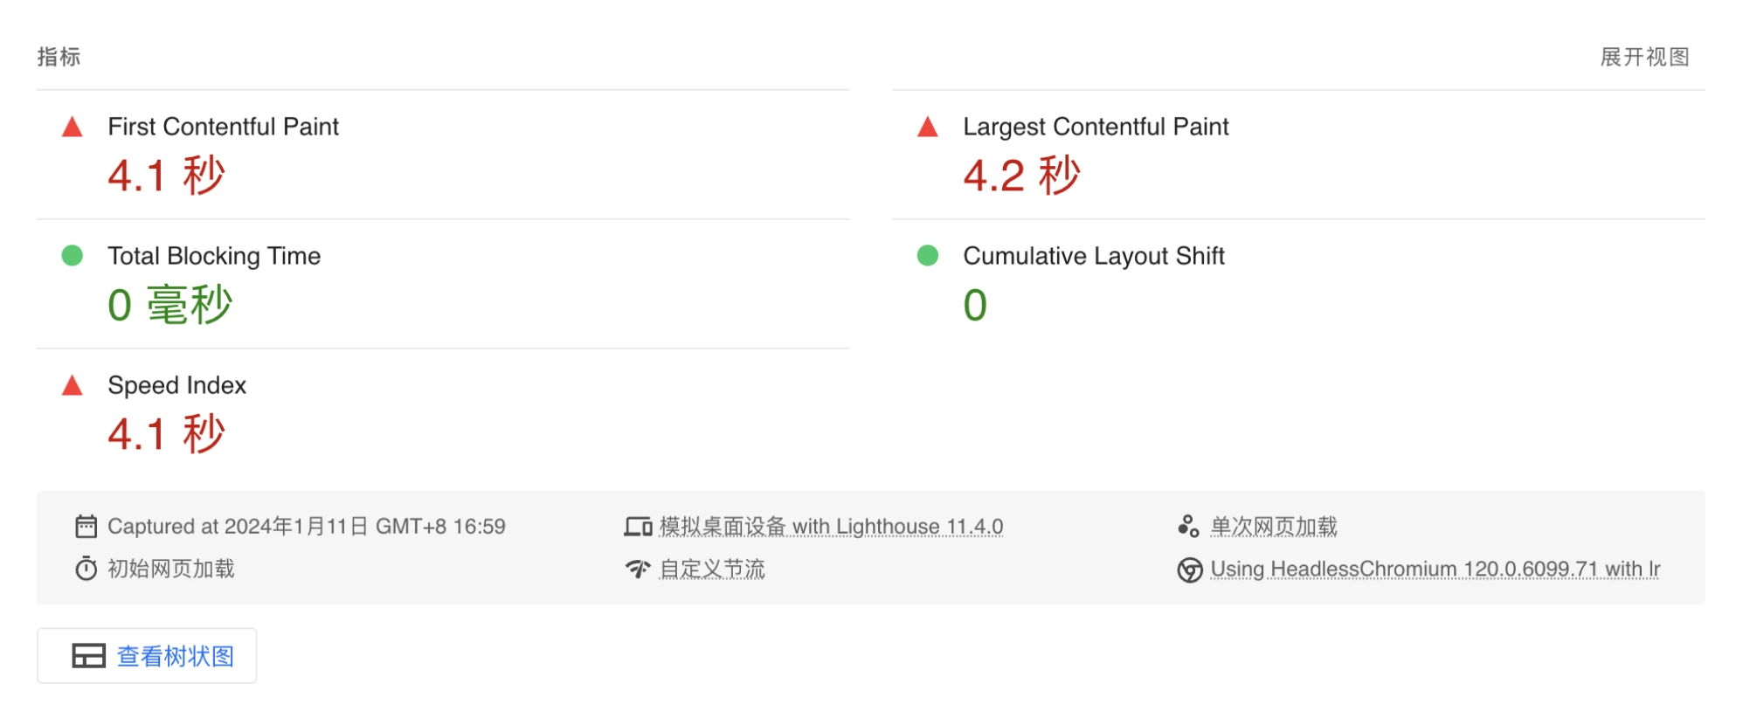Click the stopwatch icon beside 初始网页加载

86,570
